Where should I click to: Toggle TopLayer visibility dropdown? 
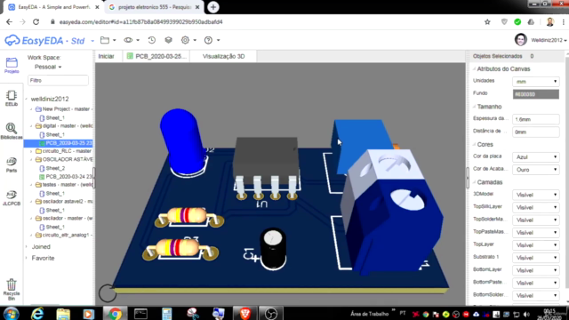point(535,245)
